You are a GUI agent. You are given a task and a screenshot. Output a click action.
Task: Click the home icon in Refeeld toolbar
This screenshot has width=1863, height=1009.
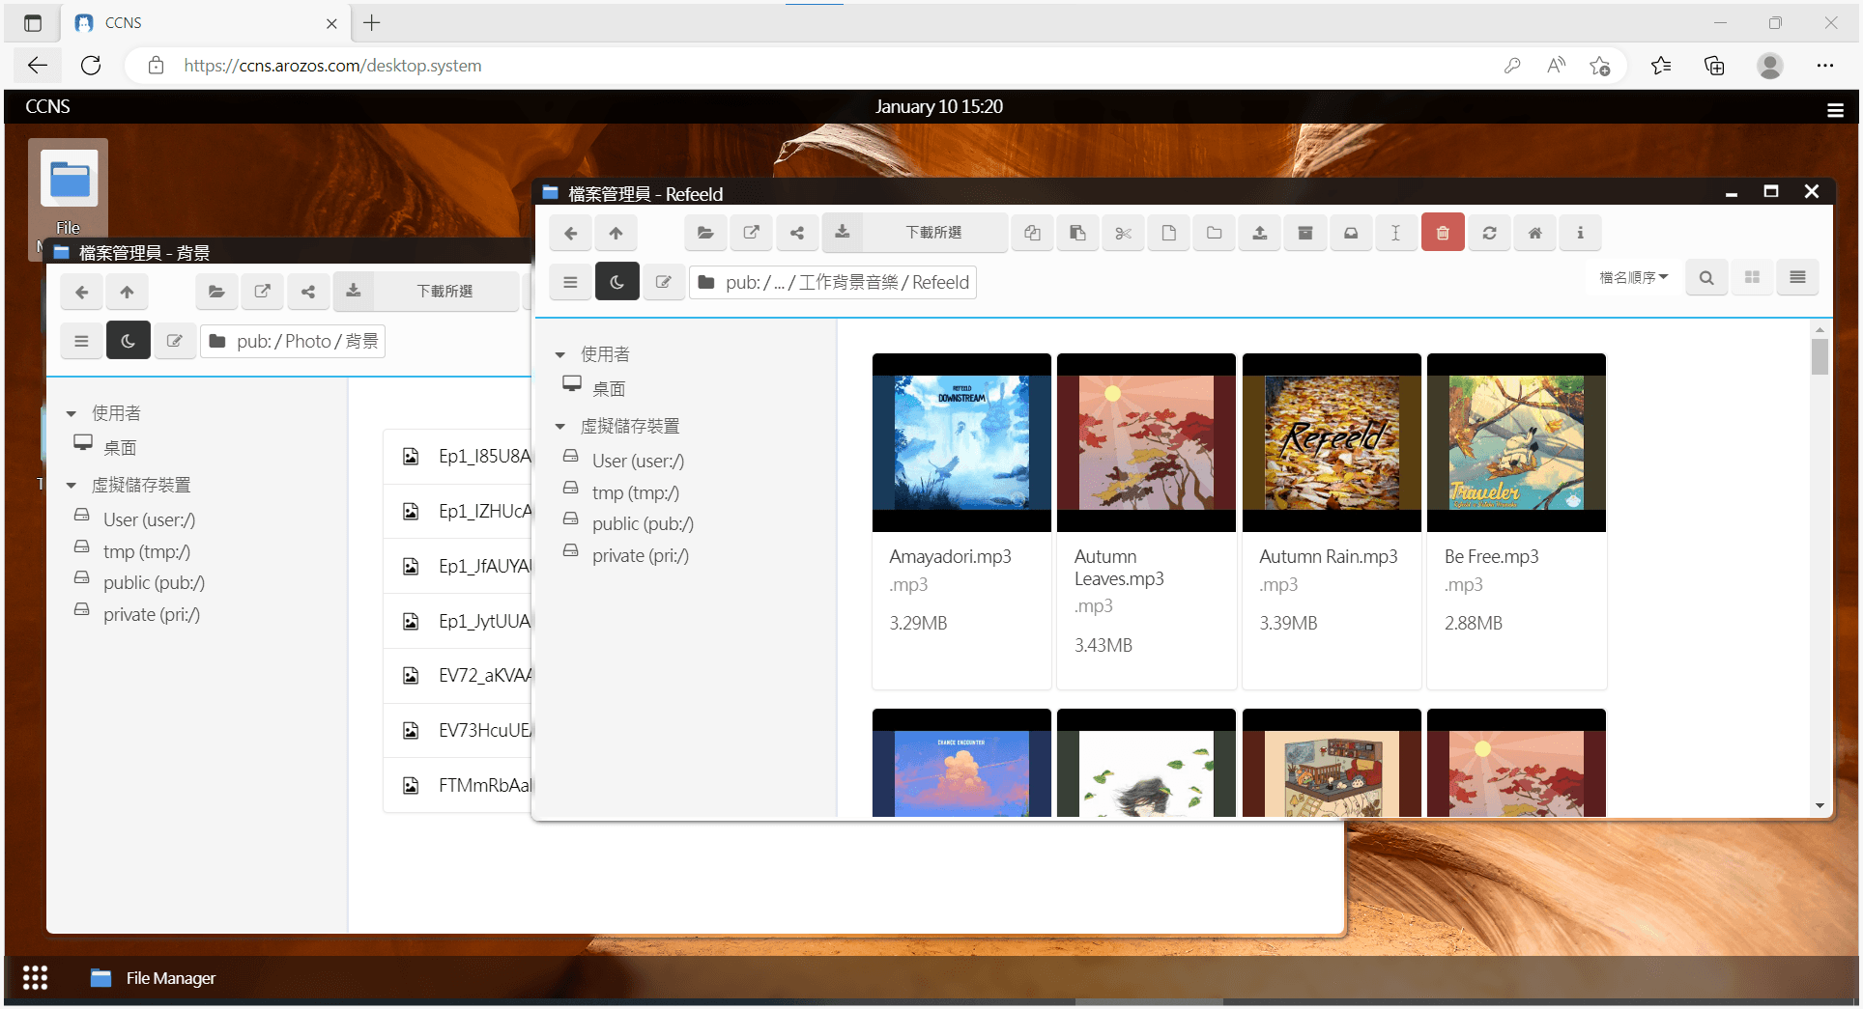[1534, 233]
